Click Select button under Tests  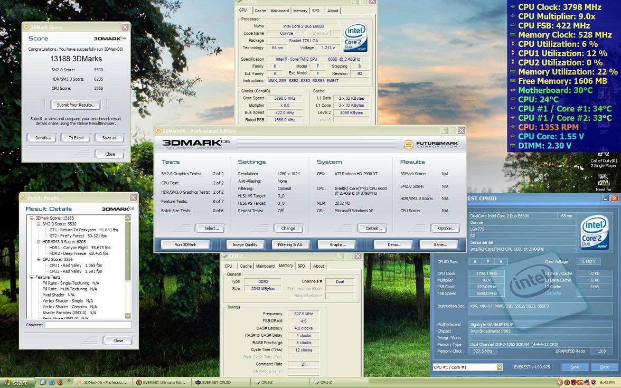point(211,229)
